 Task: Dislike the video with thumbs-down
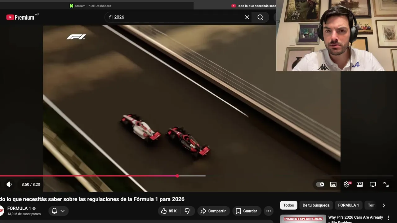tap(187, 211)
